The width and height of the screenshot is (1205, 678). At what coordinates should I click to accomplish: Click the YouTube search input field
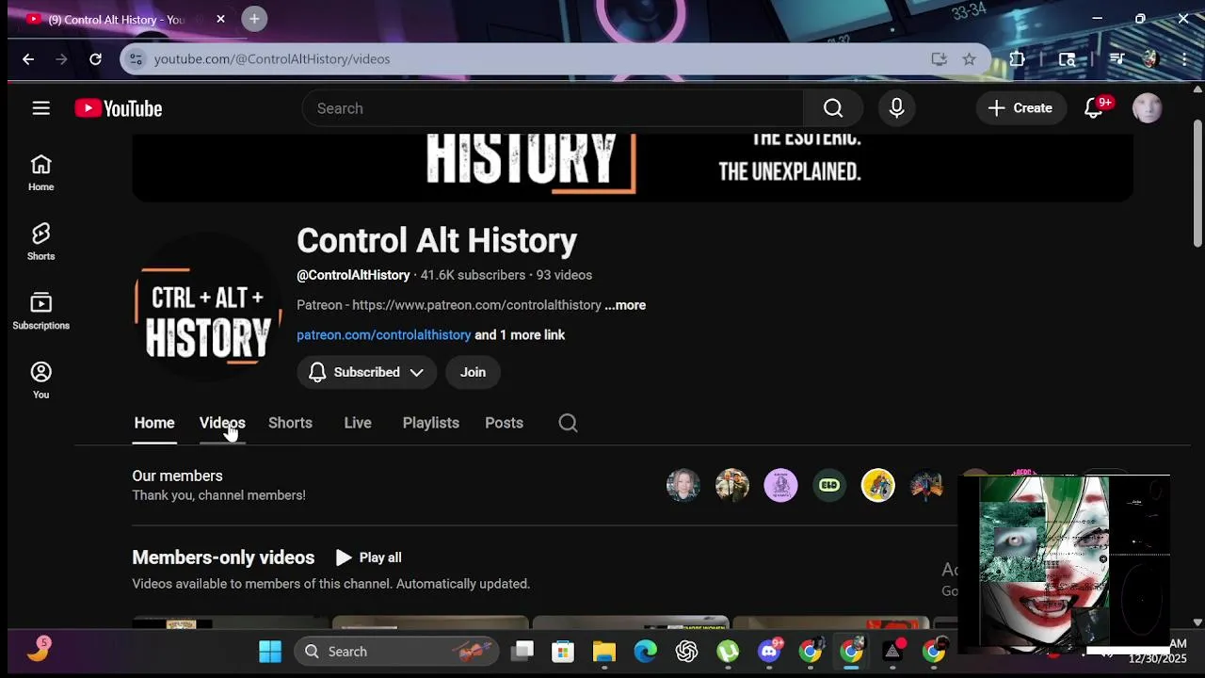click(x=553, y=108)
